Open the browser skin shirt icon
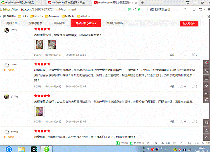The height and width of the screenshot is (152, 210). 188,3
